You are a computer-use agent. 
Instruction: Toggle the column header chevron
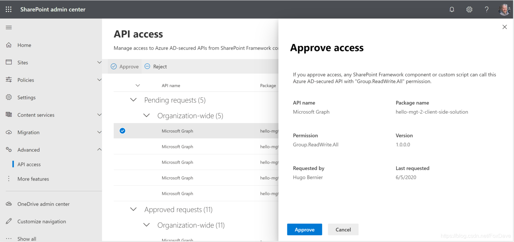click(138, 85)
